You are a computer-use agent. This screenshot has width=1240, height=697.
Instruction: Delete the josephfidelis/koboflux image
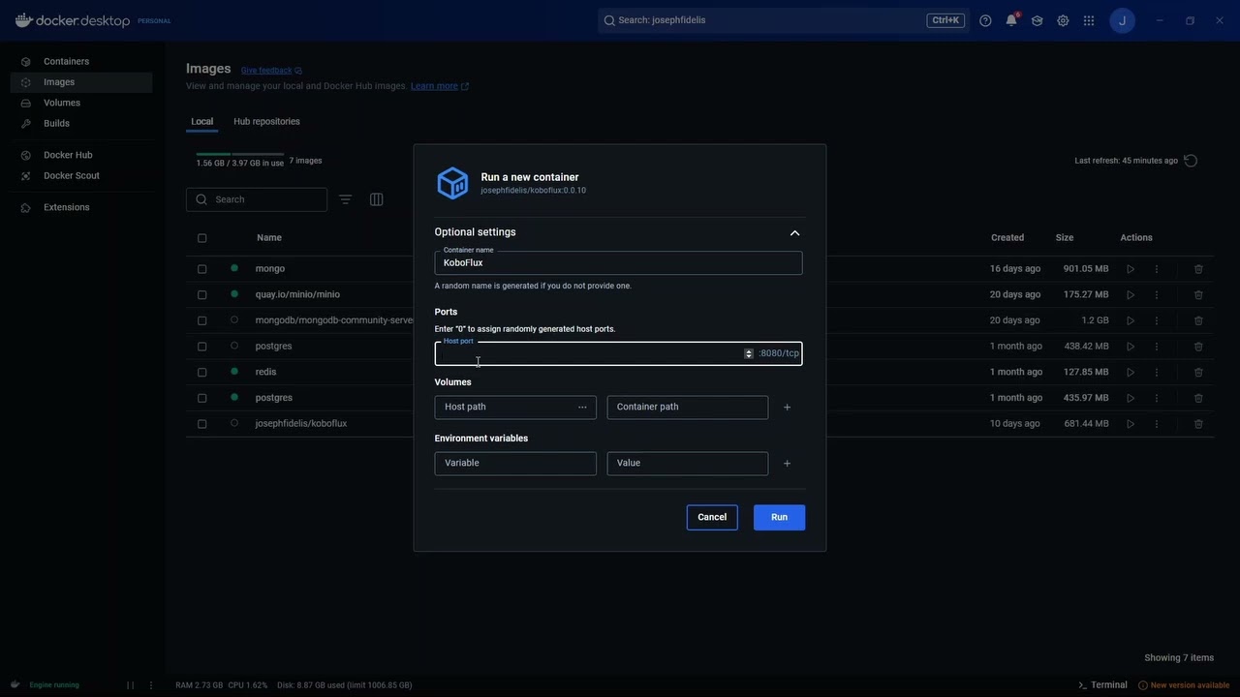1198,424
